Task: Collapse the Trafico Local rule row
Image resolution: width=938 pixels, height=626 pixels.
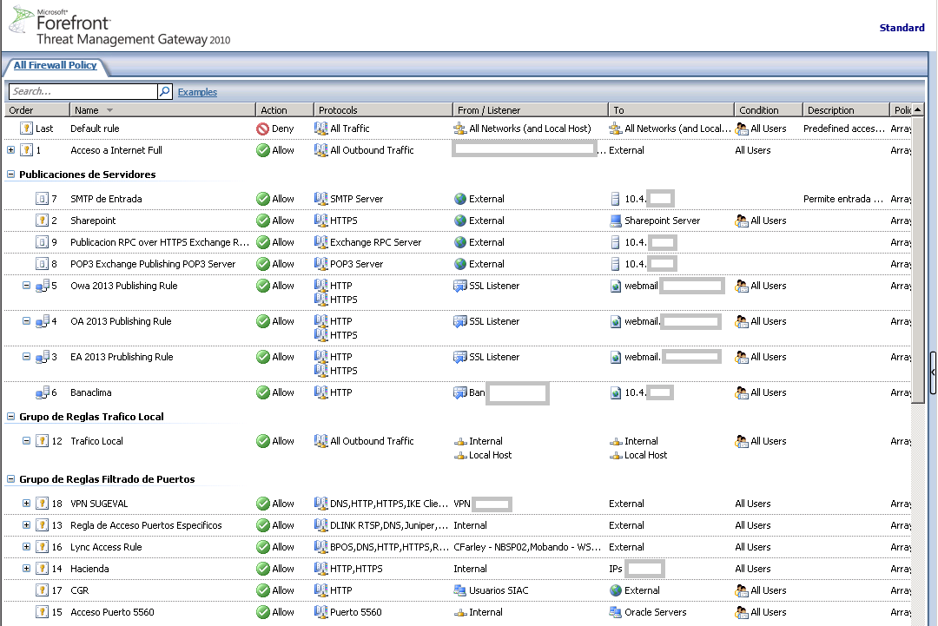Action: [x=26, y=441]
